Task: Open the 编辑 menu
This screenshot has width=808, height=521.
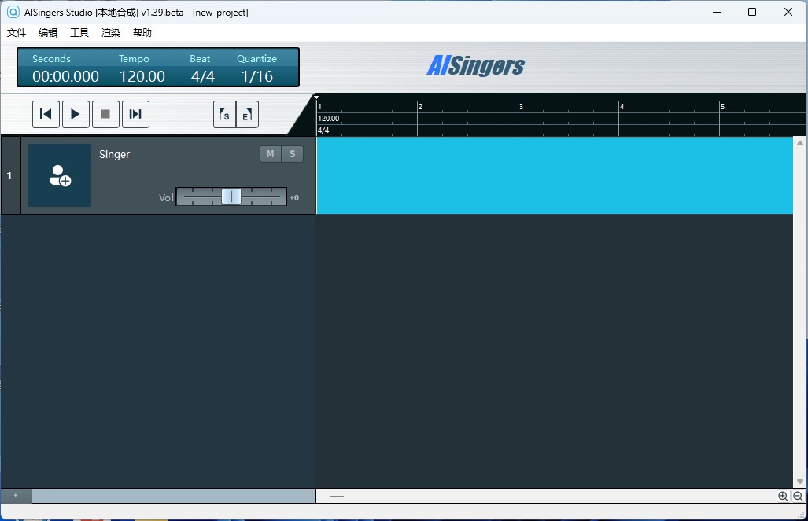Action: (48, 33)
